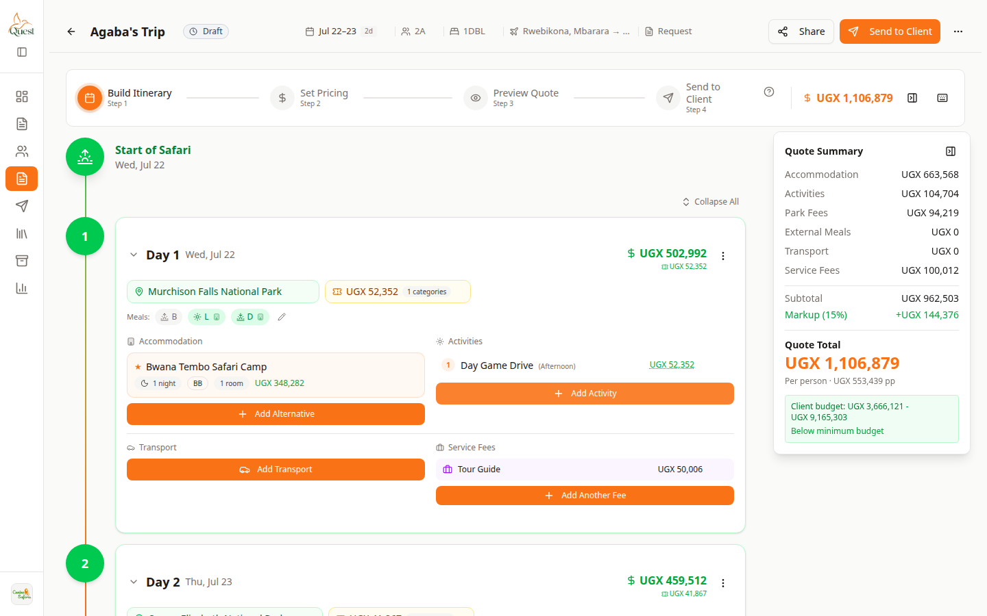The height and width of the screenshot is (616, 987).
Task: Click the BB meal plan chip
Action: (x=197, y=383)
